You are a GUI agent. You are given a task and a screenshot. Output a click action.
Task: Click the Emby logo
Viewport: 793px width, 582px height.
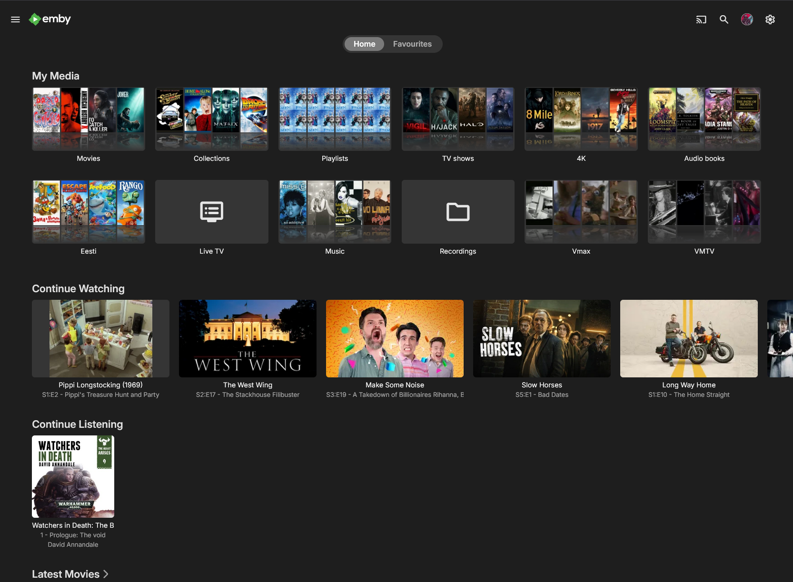50,19
